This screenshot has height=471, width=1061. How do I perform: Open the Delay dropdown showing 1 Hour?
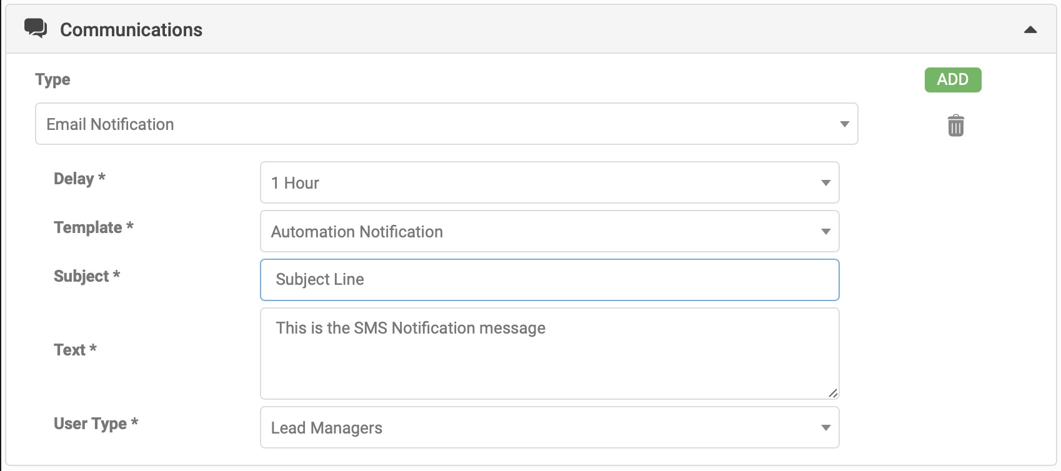tap(549, 182)
